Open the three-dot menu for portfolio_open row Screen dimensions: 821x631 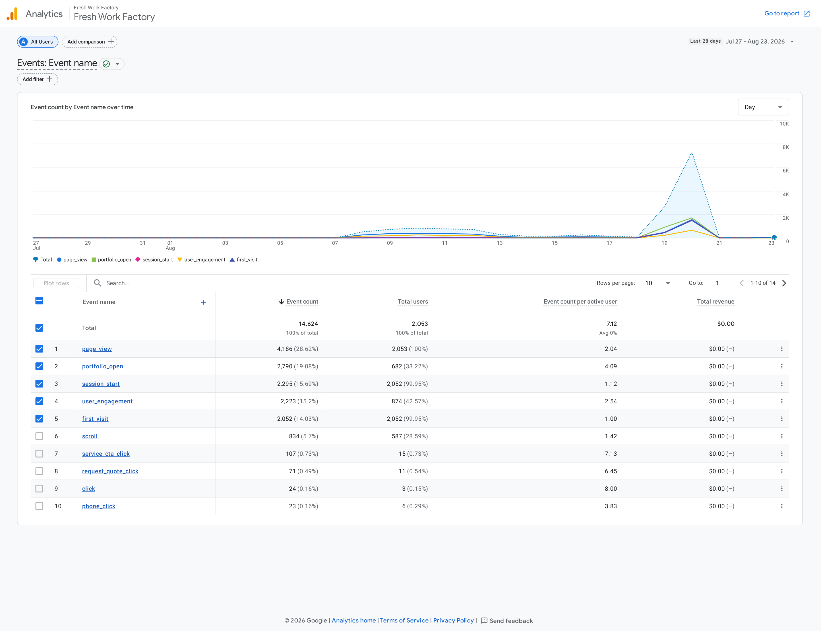(781, 366)
